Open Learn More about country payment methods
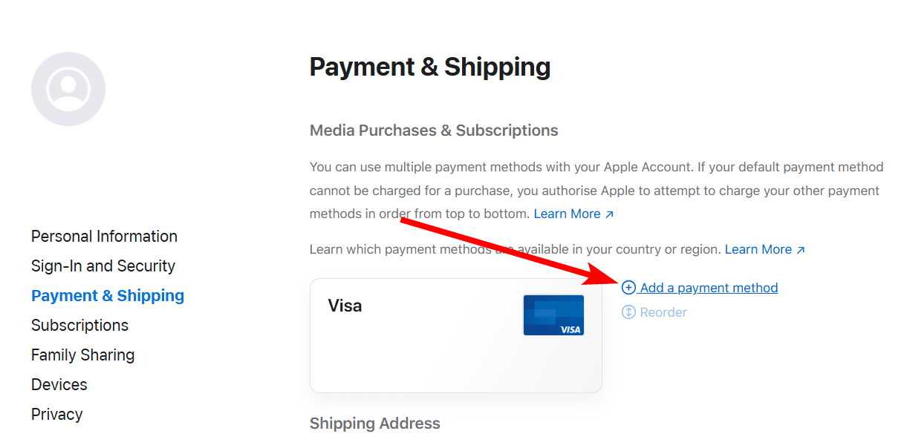 click(x=758, y=249)
